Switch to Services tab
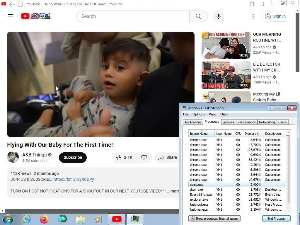Screen dimensions: 300x225 228,122
